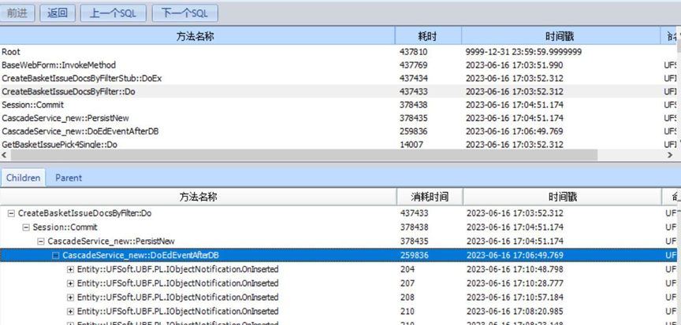Click the horizontal scrollbar right arrow
This screenshot has width=681, height=325.
[x=675, y=157]
